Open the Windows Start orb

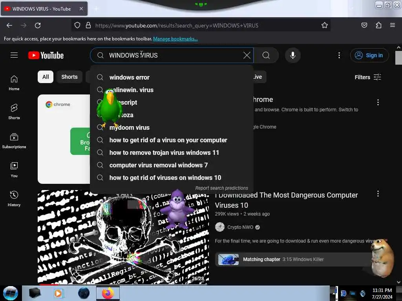point(11,293)
